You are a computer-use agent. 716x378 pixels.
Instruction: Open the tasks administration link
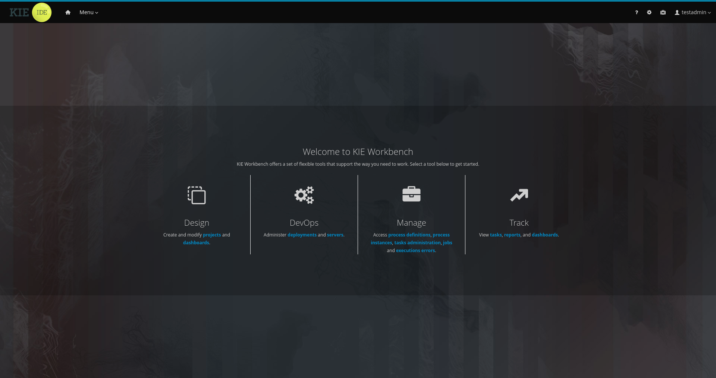(x=418, y=243)
